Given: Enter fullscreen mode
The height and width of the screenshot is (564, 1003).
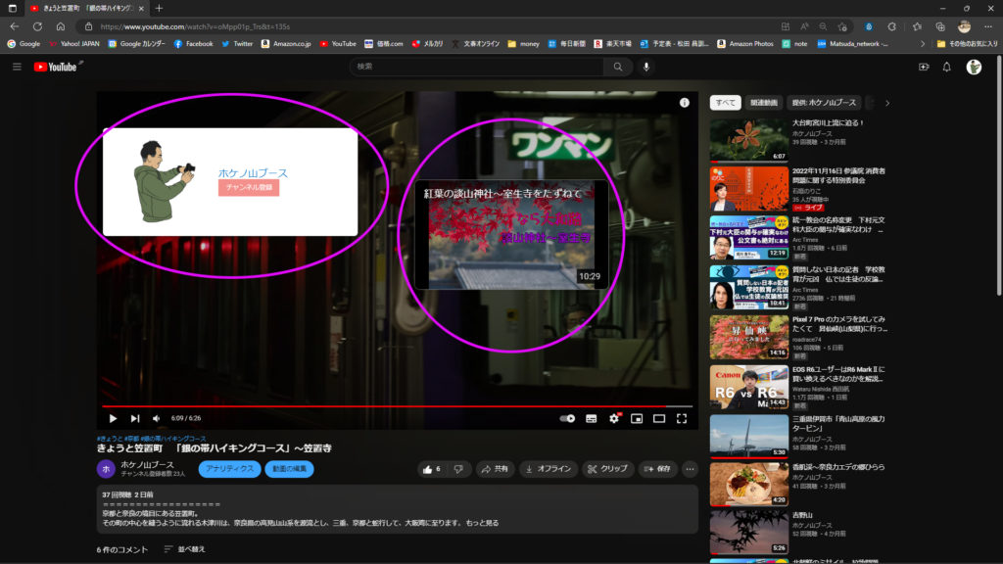Looking at the screenshot, I should click(x=682, y=418).
